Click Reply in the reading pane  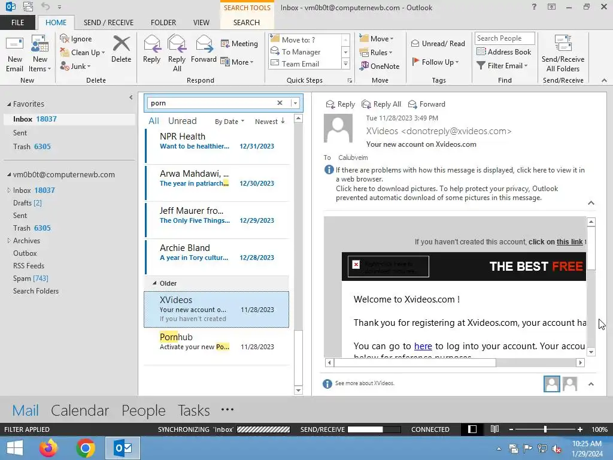point(341,104)
